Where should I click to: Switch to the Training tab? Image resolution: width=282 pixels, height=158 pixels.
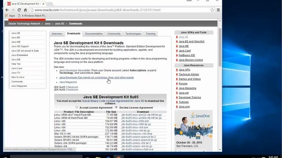[151, 34]
